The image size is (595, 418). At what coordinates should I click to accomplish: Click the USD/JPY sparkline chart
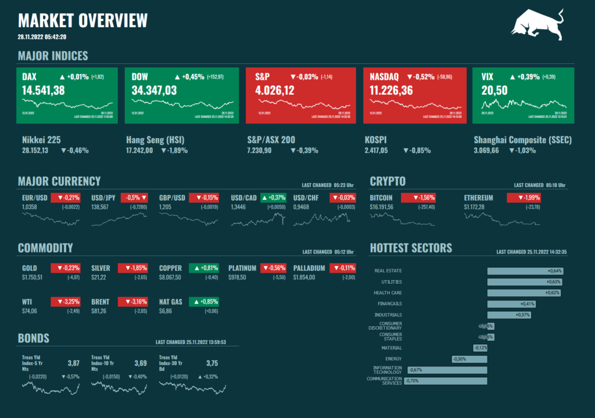pos(119,219)
